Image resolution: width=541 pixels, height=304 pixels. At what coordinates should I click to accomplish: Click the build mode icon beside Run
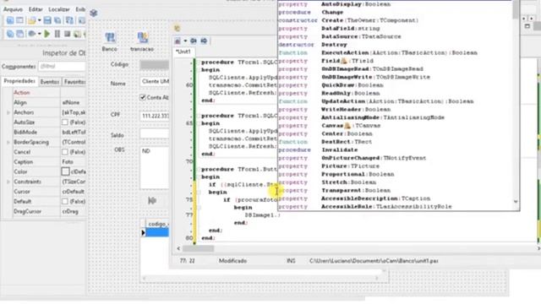[x=32, y=34]
